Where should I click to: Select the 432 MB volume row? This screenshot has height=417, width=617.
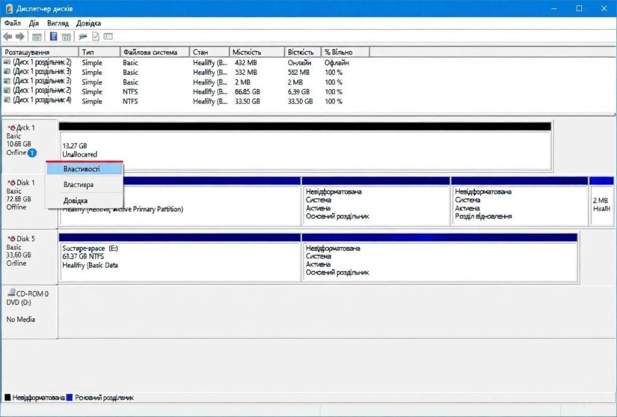tap(181, 63)
